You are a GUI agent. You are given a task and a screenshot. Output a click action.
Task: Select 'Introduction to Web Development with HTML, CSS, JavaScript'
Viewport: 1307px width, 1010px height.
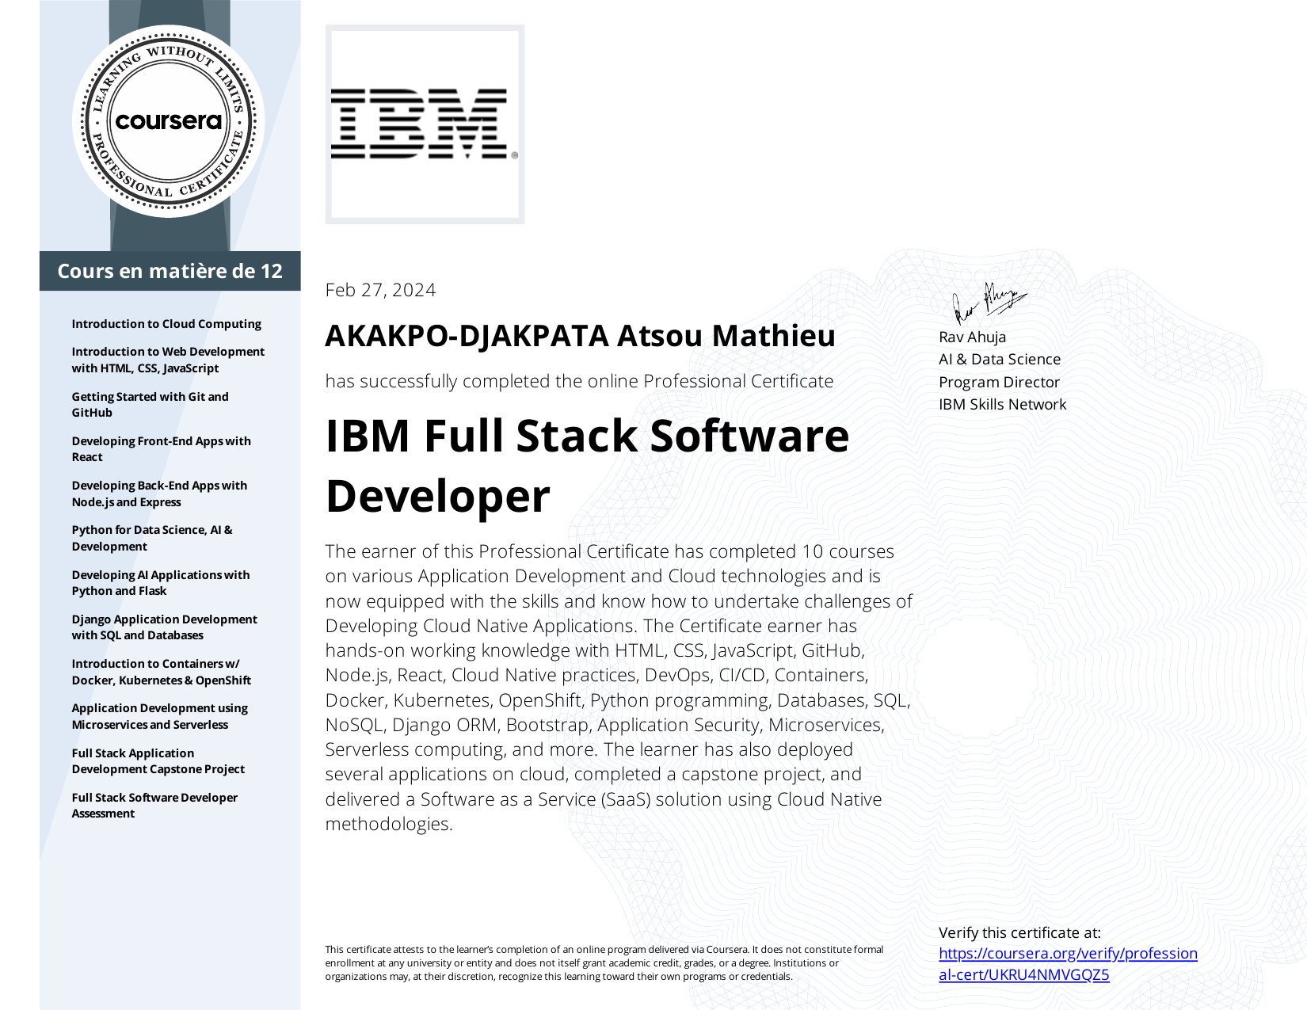coord(168,360)
